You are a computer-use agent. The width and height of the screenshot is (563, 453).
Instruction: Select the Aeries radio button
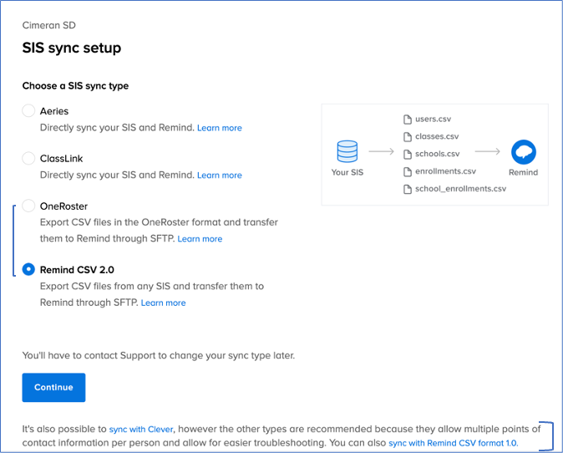click(x=29, y=111)
